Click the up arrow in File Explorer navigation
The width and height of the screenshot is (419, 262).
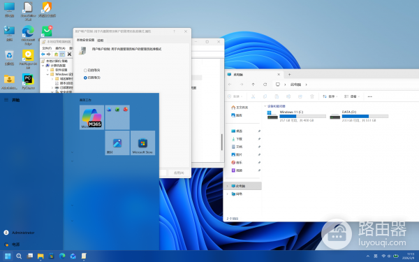pos(253,85)
